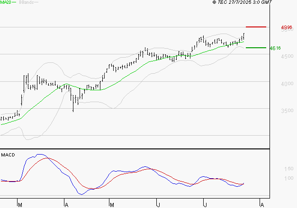Click the 4000 price axis label
The image size is (297, 208).
click(287, 84)
